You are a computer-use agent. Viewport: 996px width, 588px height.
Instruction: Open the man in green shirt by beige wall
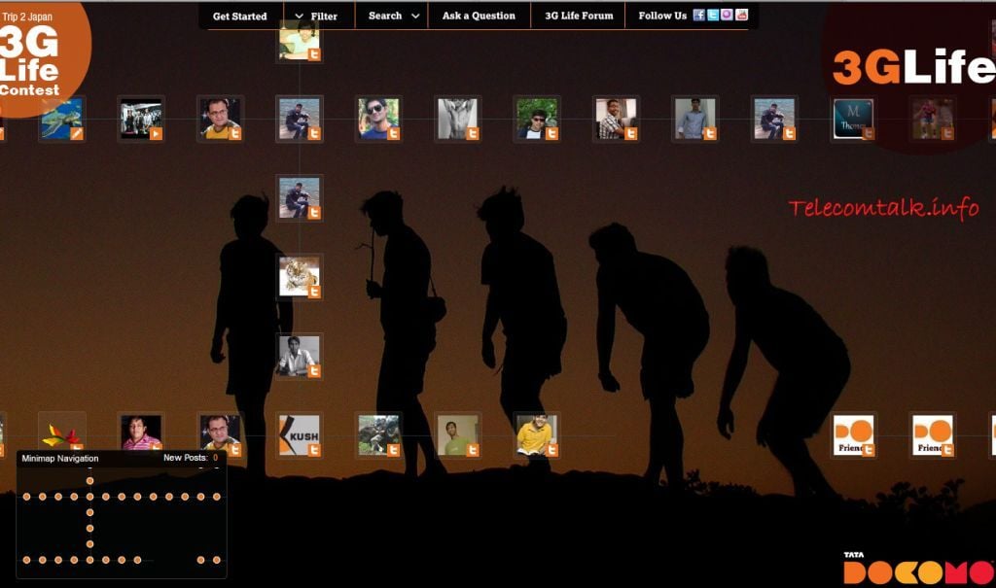coord(457,435)
